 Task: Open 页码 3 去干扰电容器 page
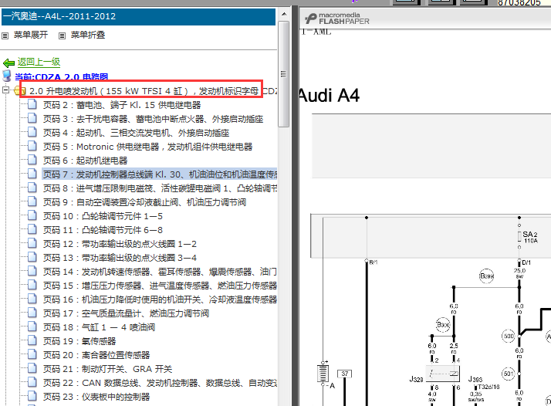coord(153,119)
